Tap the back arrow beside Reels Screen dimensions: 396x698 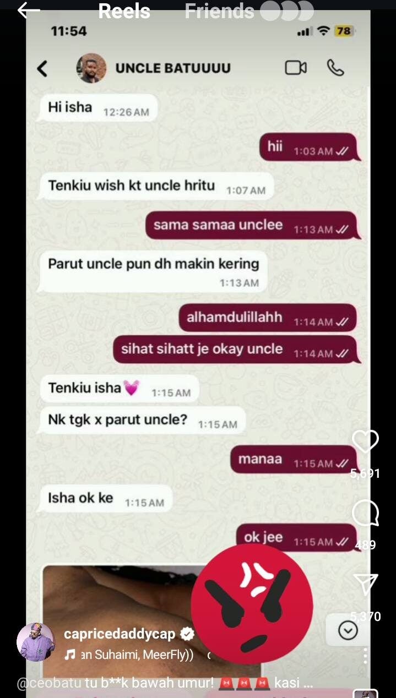(29, 10)
